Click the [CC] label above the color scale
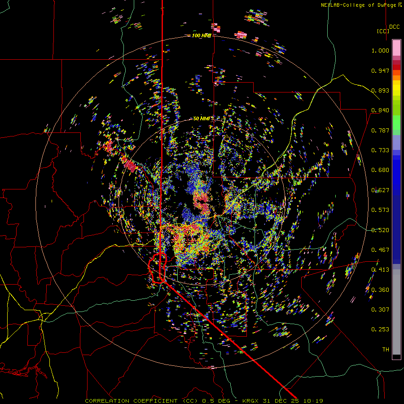 point(383,31)
